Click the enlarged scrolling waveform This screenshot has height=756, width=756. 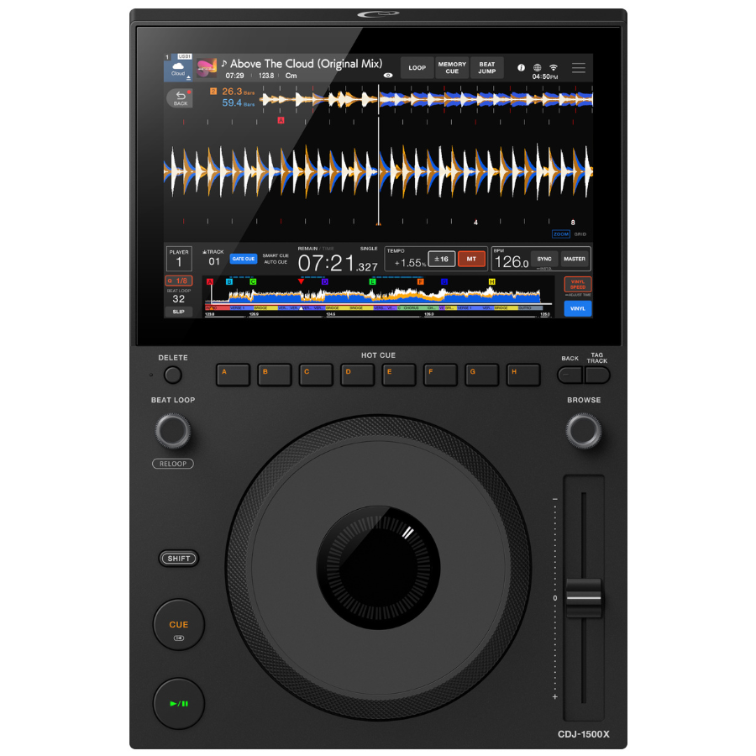point(379,171)
